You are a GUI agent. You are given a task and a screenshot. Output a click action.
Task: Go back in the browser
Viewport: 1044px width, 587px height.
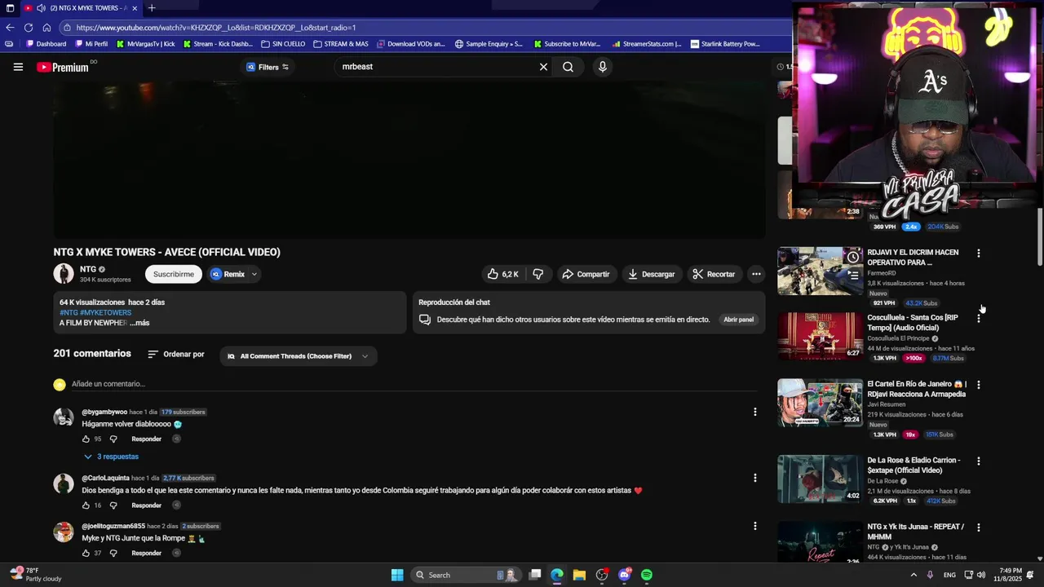pos(10,27)
